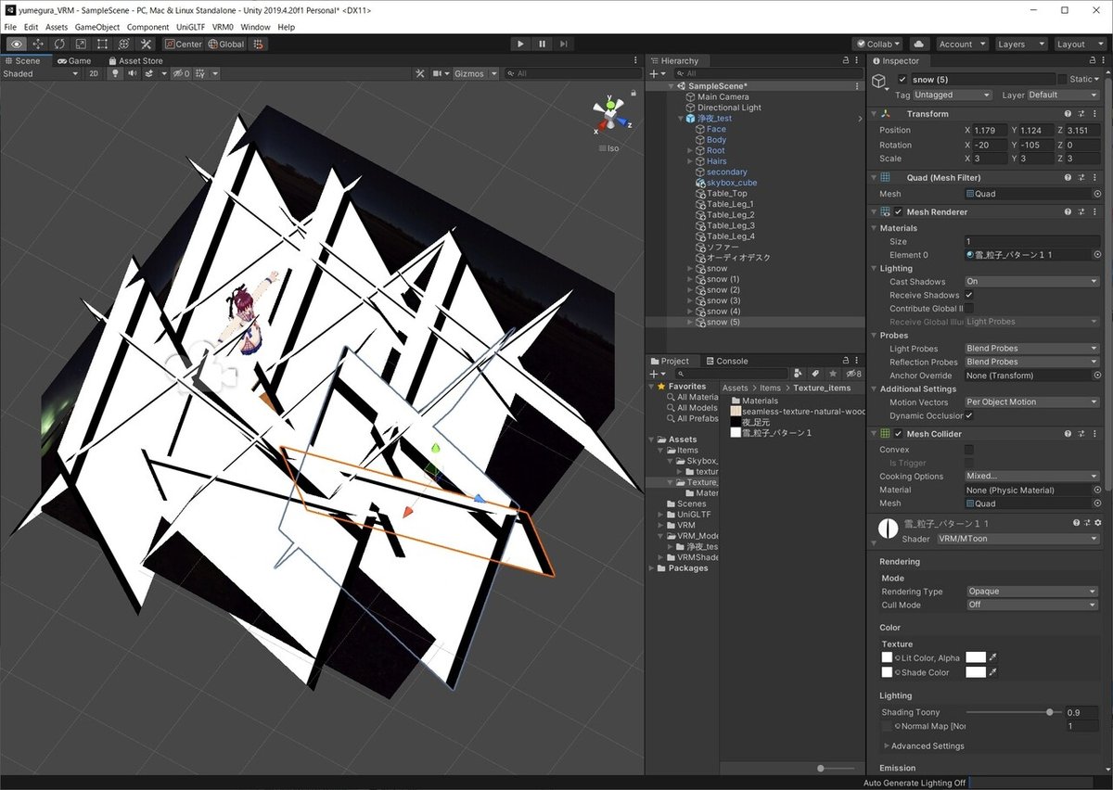Toggle hidden objects visibility counter

tap(181, 73)
